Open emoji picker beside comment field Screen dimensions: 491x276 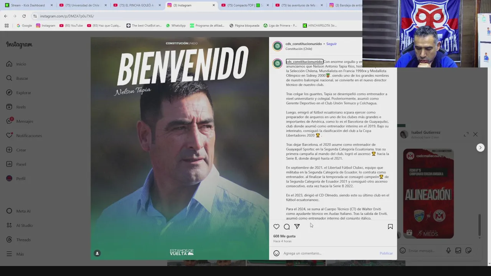pyautogui.click(x=276, y=253)
